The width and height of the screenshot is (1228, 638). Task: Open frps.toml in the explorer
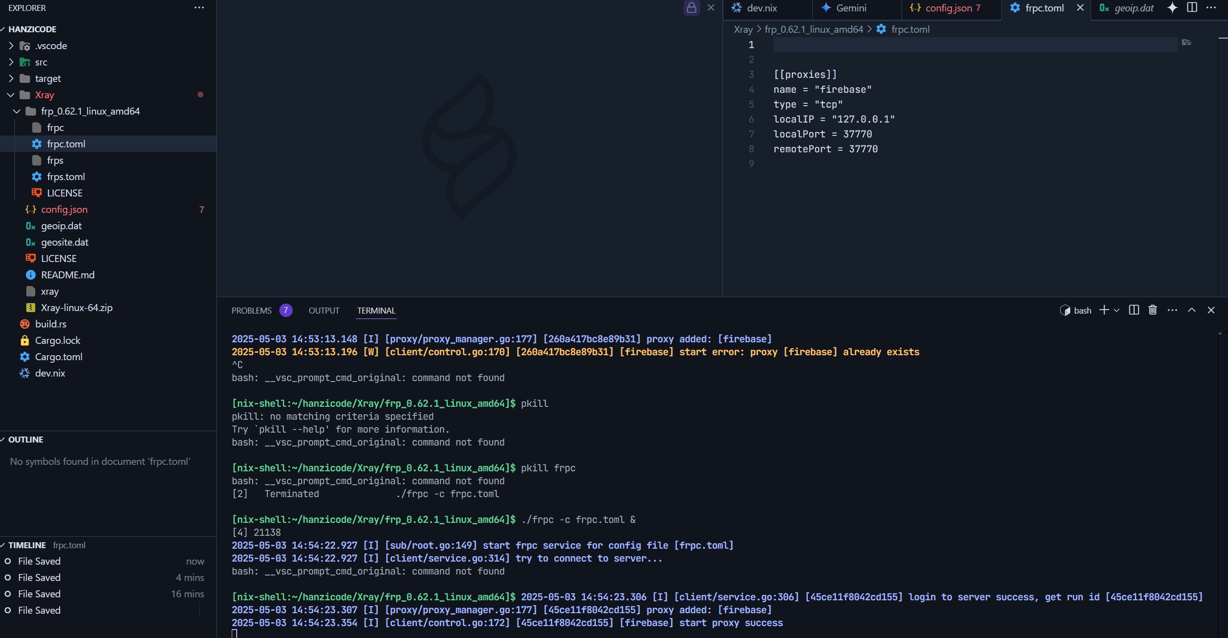[65, 177]
